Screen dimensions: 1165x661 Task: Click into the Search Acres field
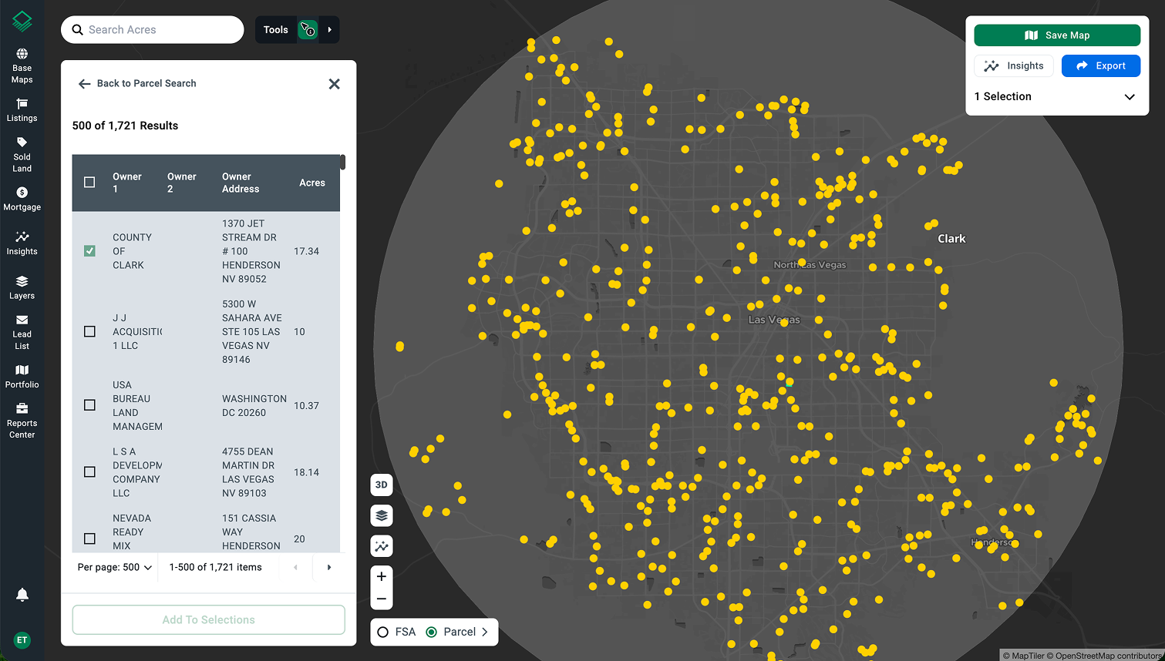[153, 30]
